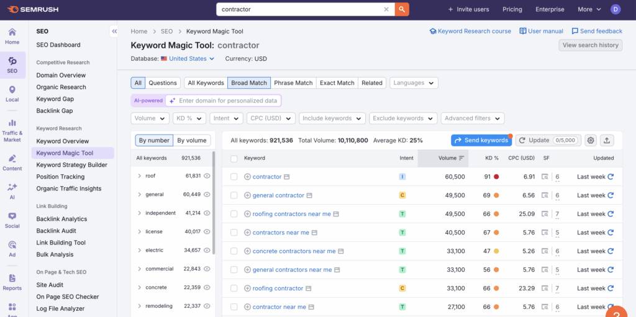Toggle eye icon for the roof group

tap(207, 176)
